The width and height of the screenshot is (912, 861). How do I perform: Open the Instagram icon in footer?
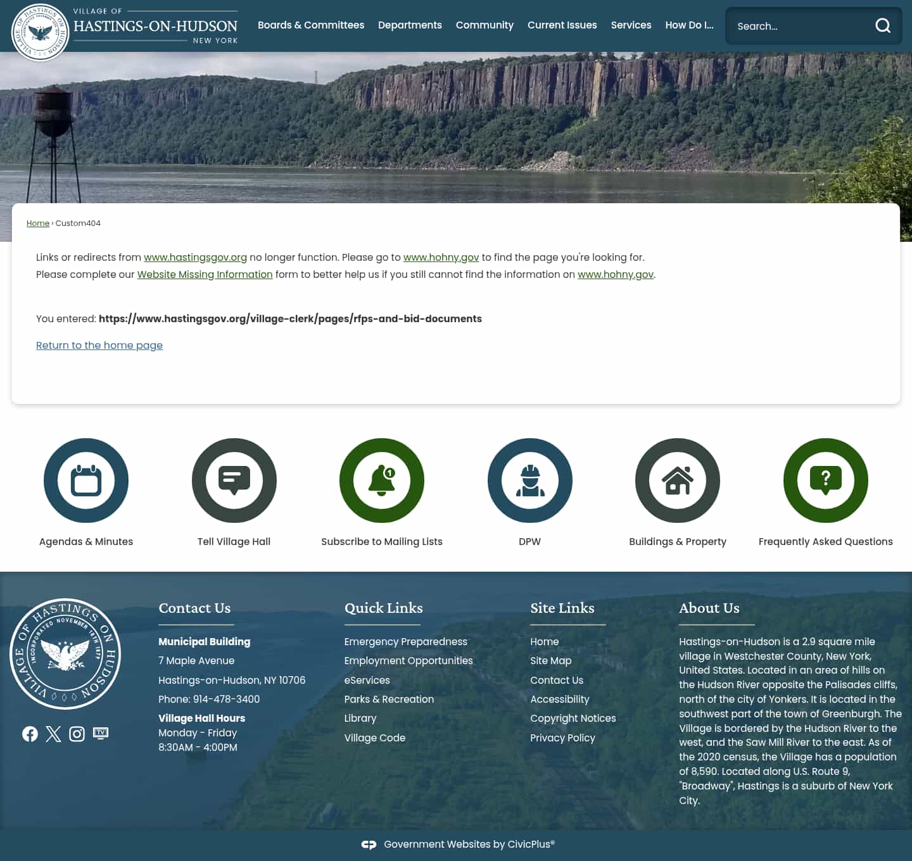point(77,734)
